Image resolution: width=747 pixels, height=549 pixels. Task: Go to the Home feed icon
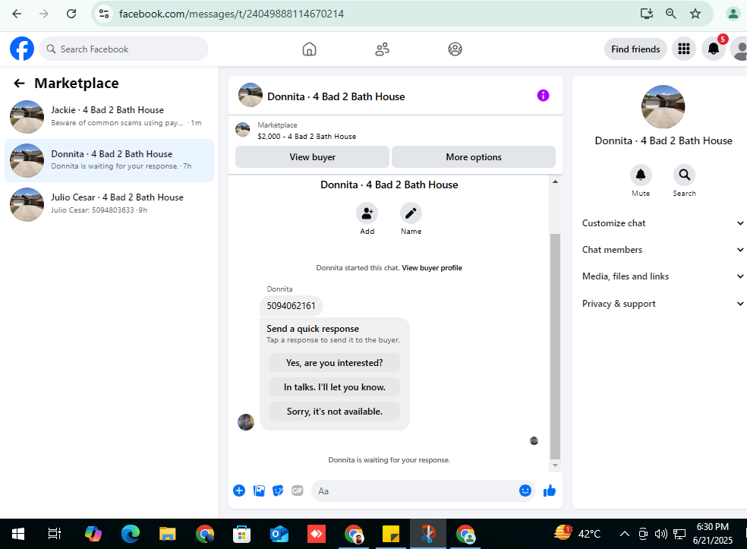309,49
